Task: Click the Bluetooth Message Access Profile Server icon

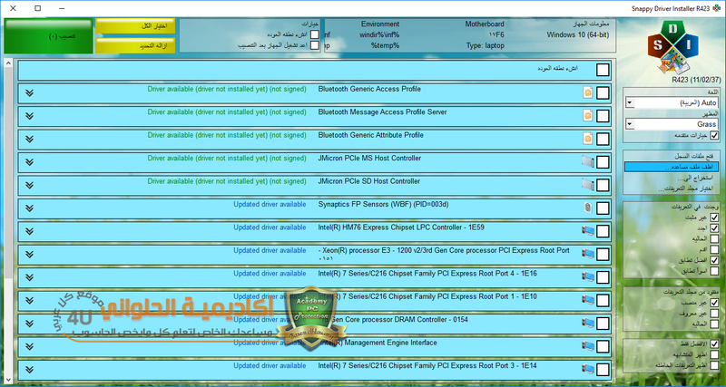Action: click(x=587, y=115)
